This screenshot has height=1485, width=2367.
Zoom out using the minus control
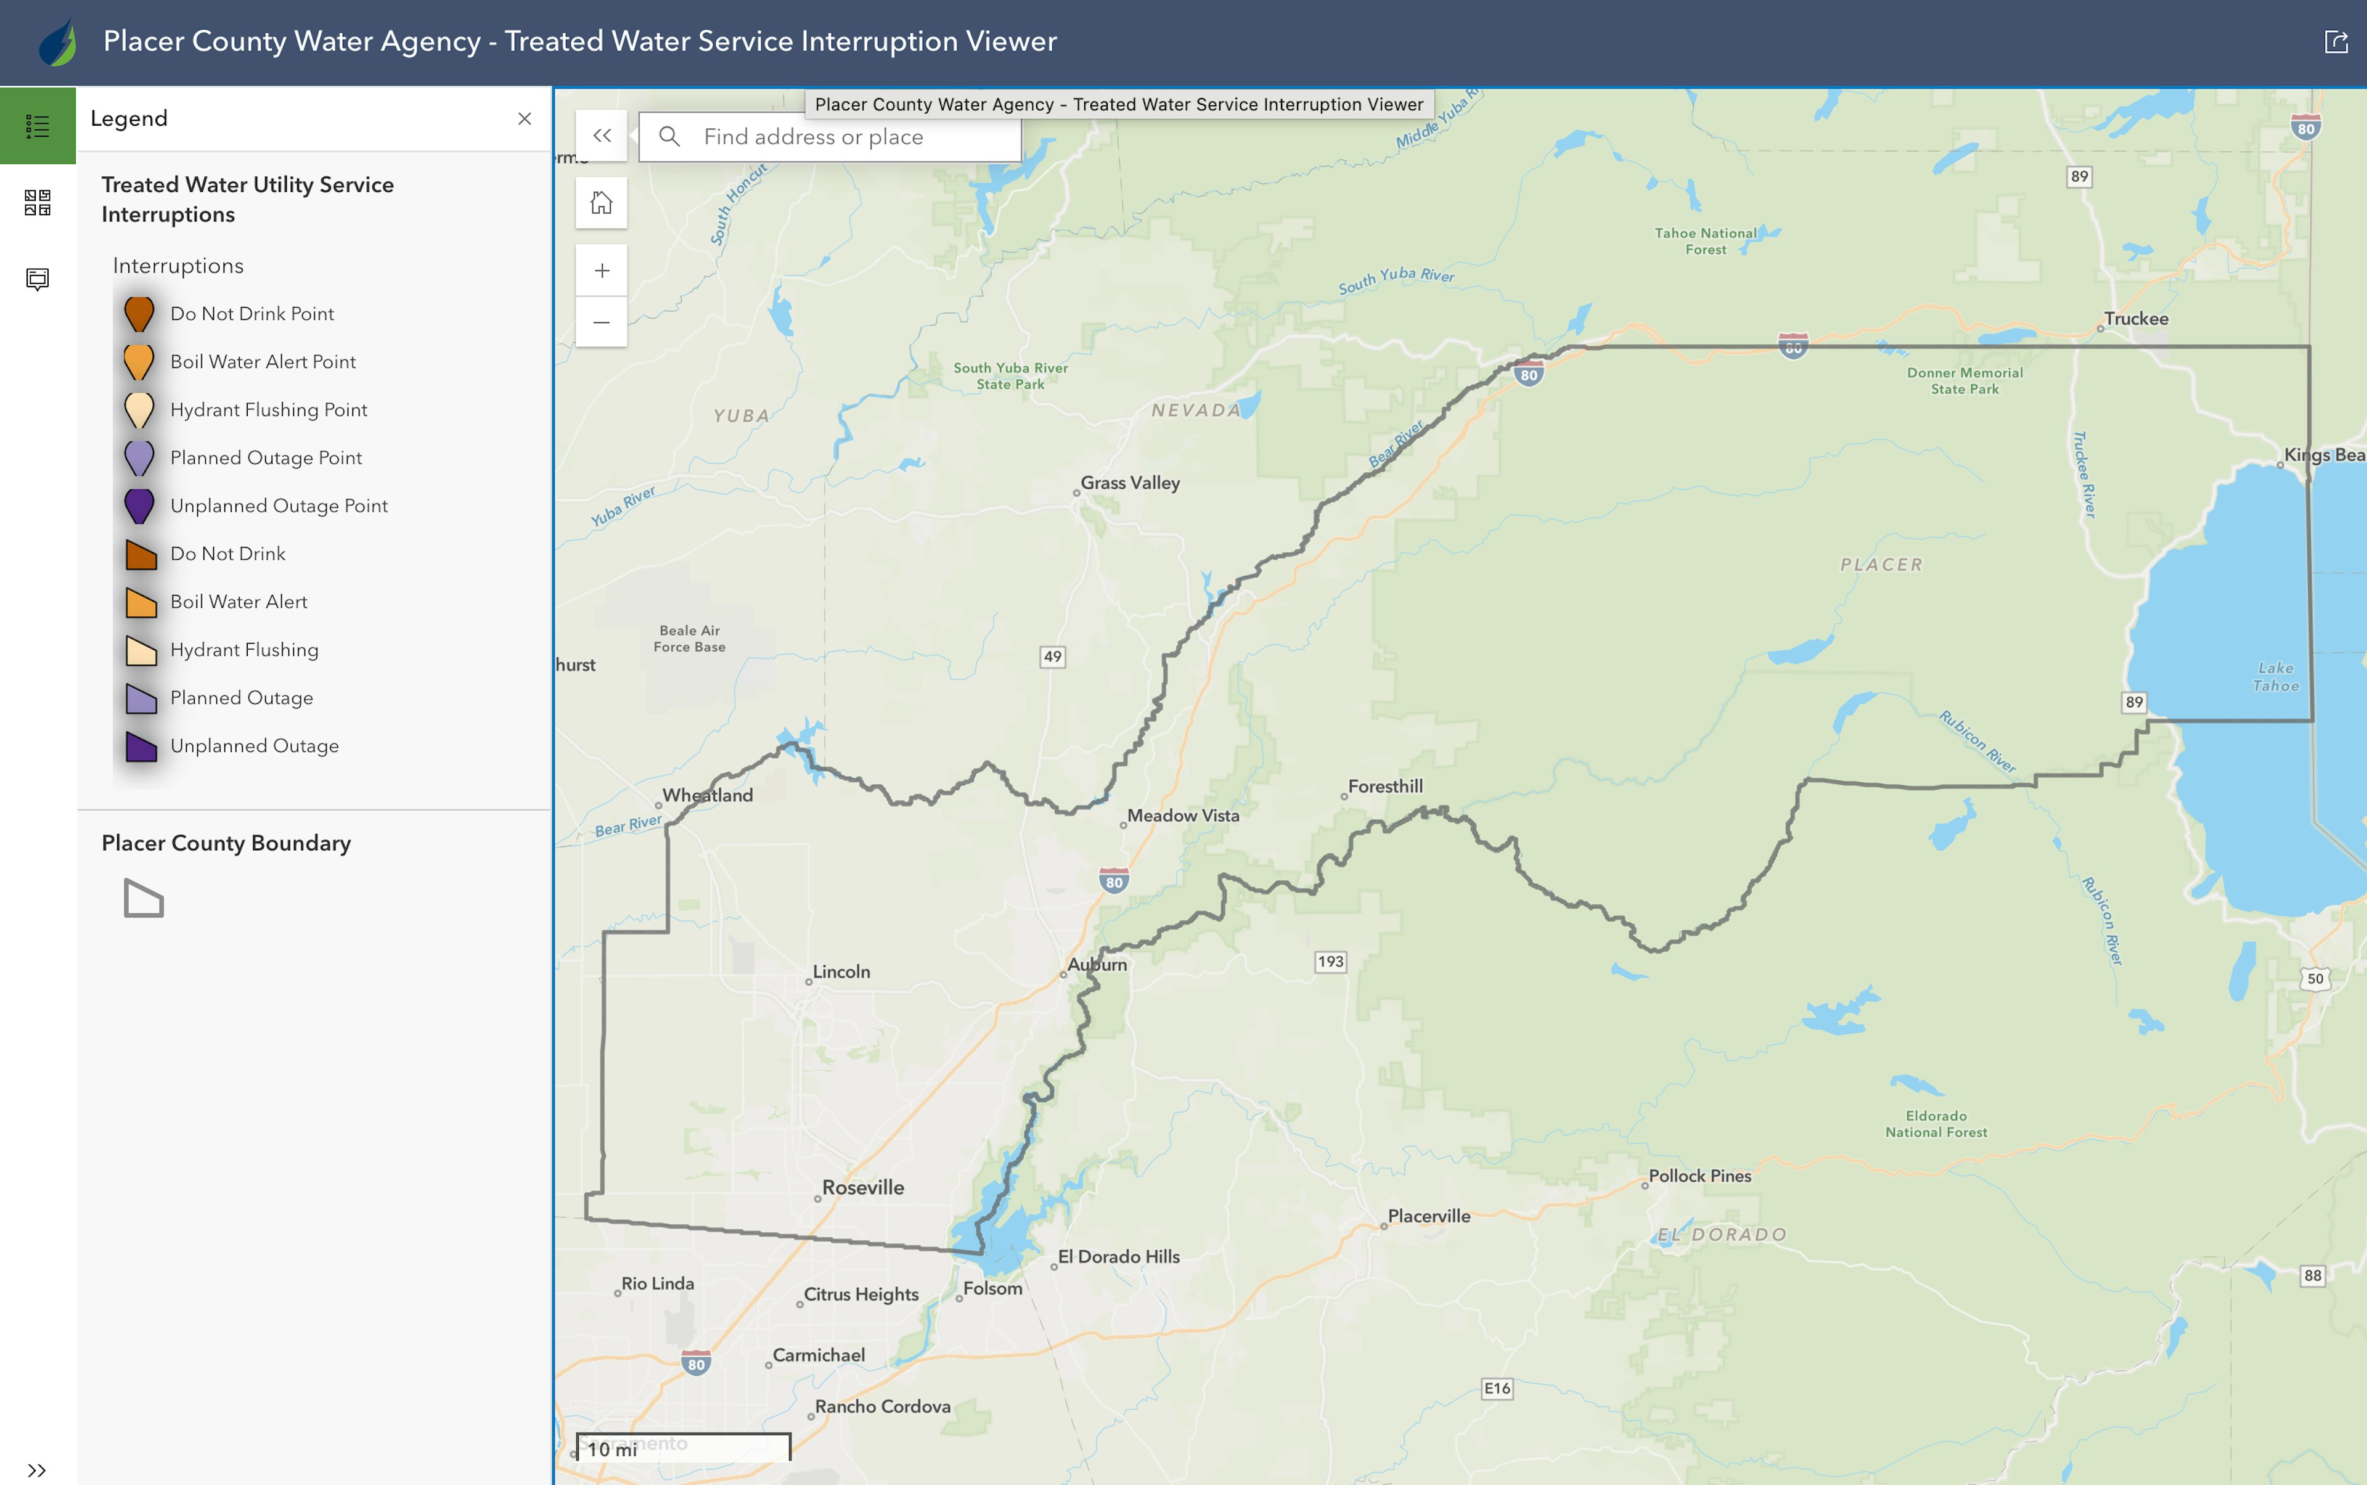tap(601, 321)
